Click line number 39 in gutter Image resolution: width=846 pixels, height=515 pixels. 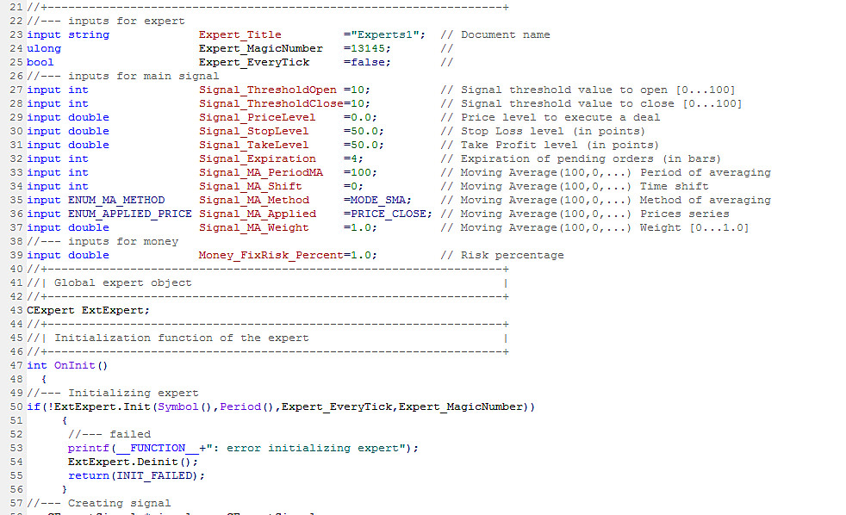pyautogui.click(x=16, y=255)
